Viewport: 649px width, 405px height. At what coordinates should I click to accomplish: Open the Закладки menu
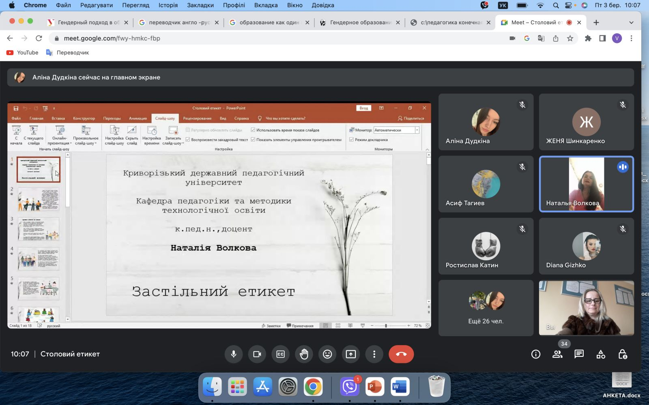tap(200, 5)
